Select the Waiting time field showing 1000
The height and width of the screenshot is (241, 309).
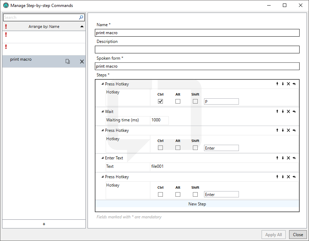(159, 120)
